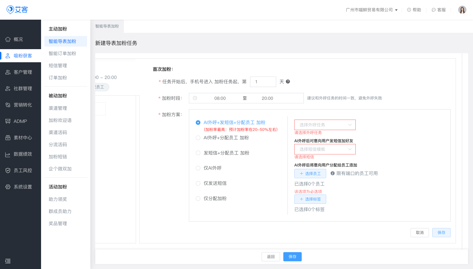Click the 主动加粉 section heading
Screen dimensions: 473x269
(58, 29)
